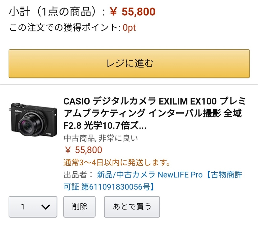Visit seller 新品/中古カメラ NewLIFE Pro link

pyautogui.click(x=150, y=175)
